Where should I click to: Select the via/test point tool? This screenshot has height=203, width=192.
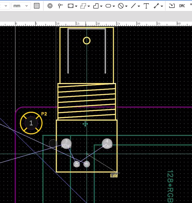point(60,6)
